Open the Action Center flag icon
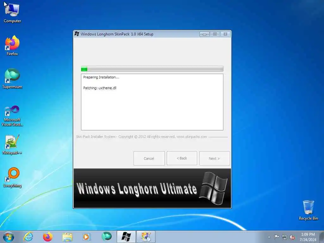 [x=277, y=237]
